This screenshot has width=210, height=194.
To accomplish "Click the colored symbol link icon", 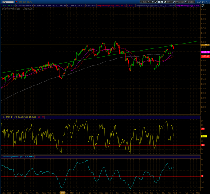I will point(17,2).
